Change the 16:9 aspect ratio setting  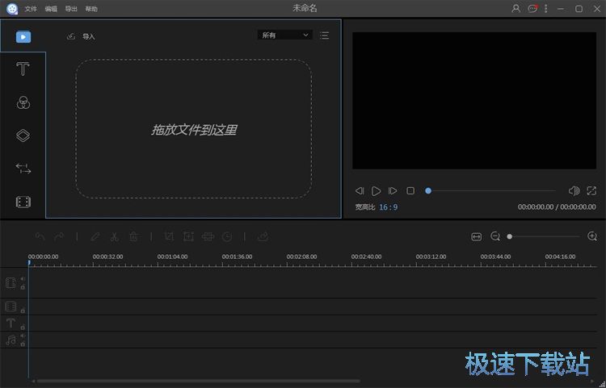tap(389, 207)
